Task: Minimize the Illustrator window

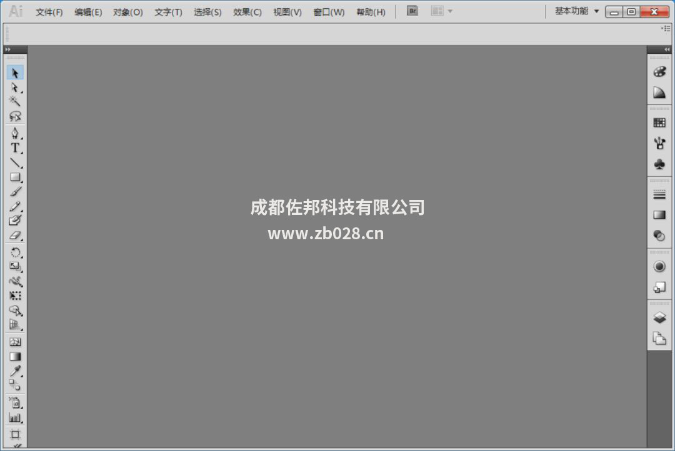Action: click(x=614, y=12)
